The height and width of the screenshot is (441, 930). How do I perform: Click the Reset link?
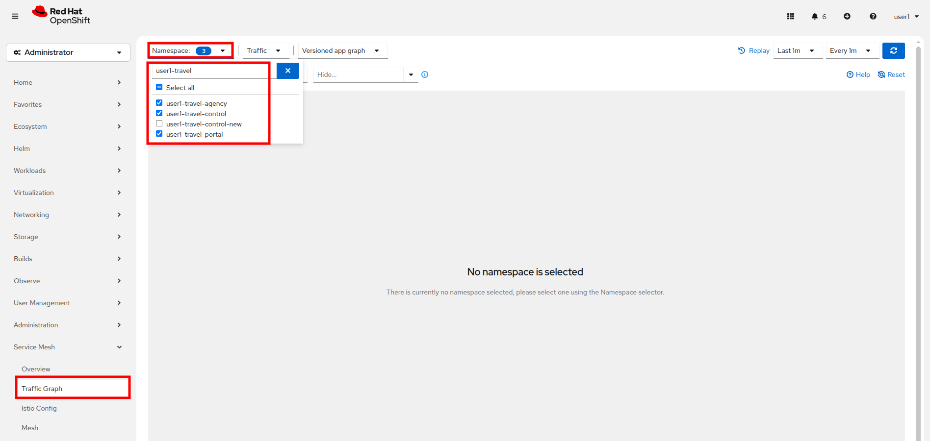click(891, 74)
